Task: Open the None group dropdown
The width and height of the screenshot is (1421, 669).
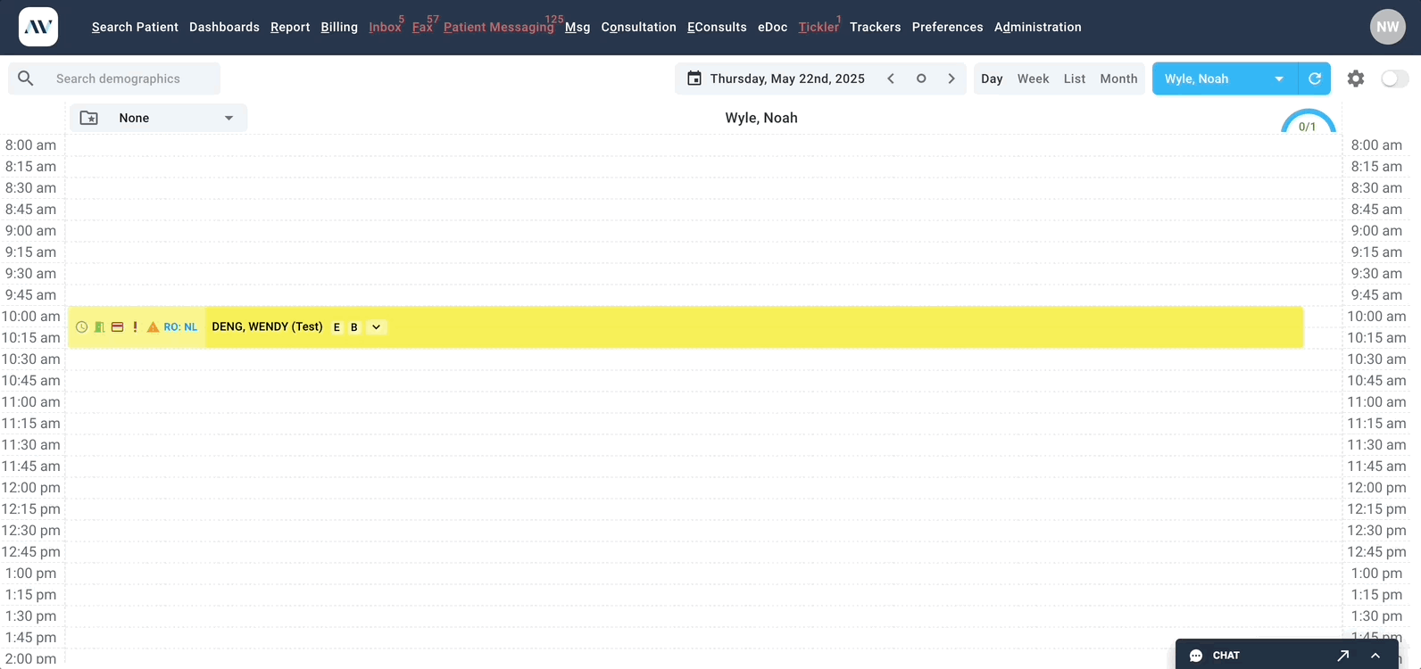Action: click(159, 118)
